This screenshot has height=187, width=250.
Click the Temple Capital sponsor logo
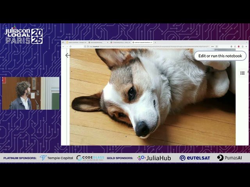point(56,158)
